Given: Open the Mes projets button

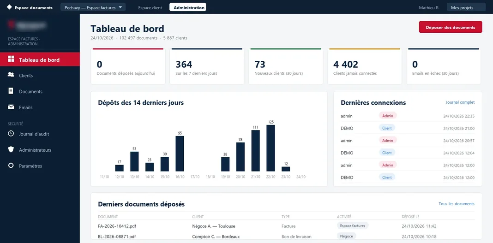Looking at the screenshot, I should click(466, 7).
